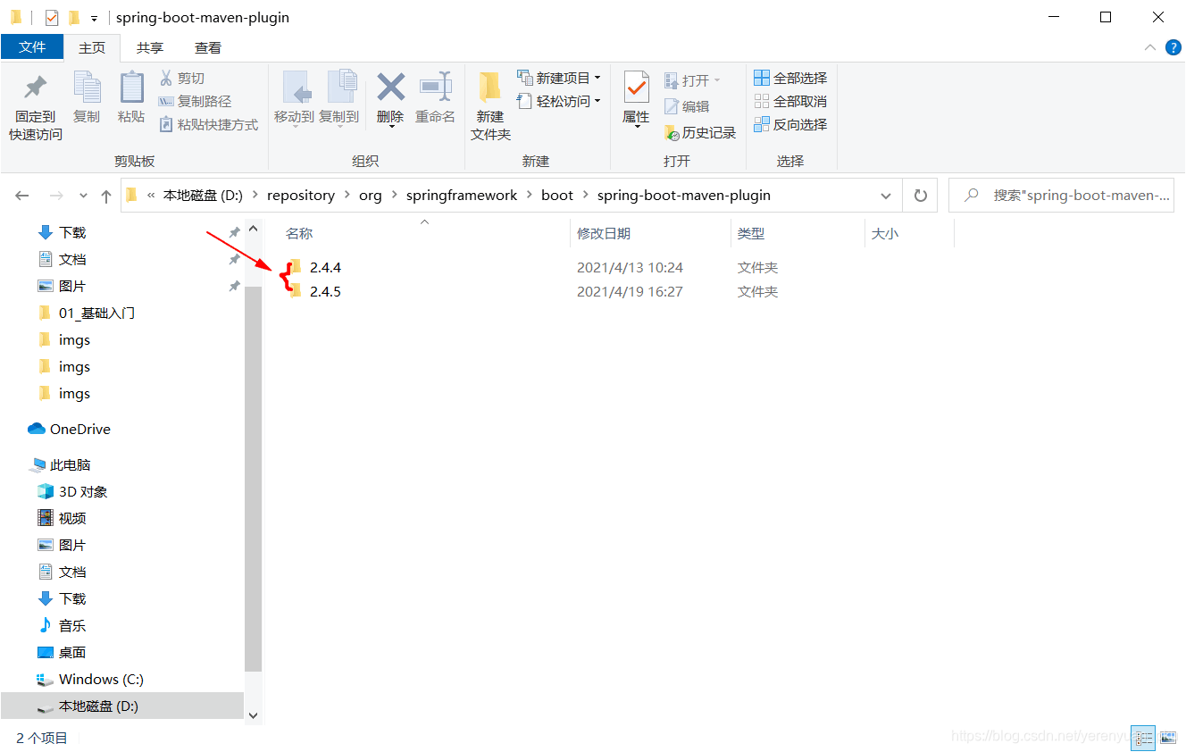Sort by Size (大小) column header
This screenshot has height=752, width=1186.
[885, 233]
